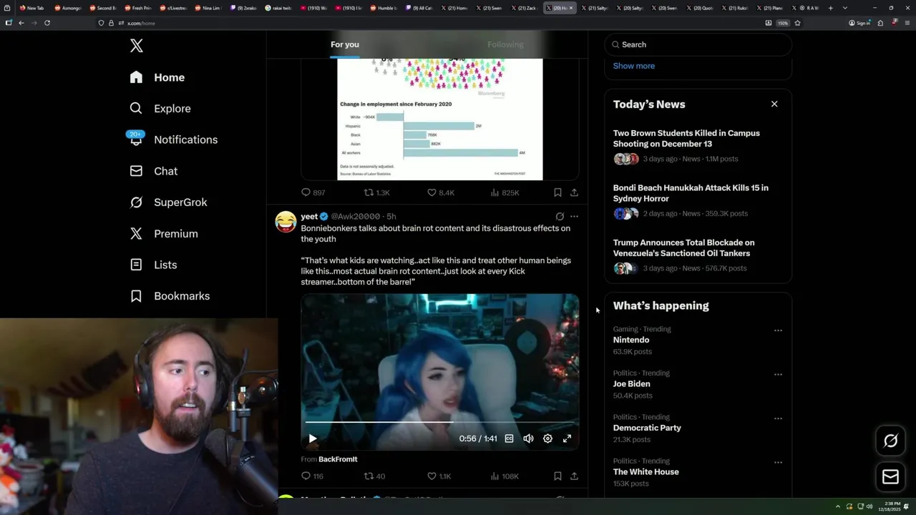Switch to the For you tab
Screen dimensions: 916x515
pyautogui.click(x=345, y=44)
